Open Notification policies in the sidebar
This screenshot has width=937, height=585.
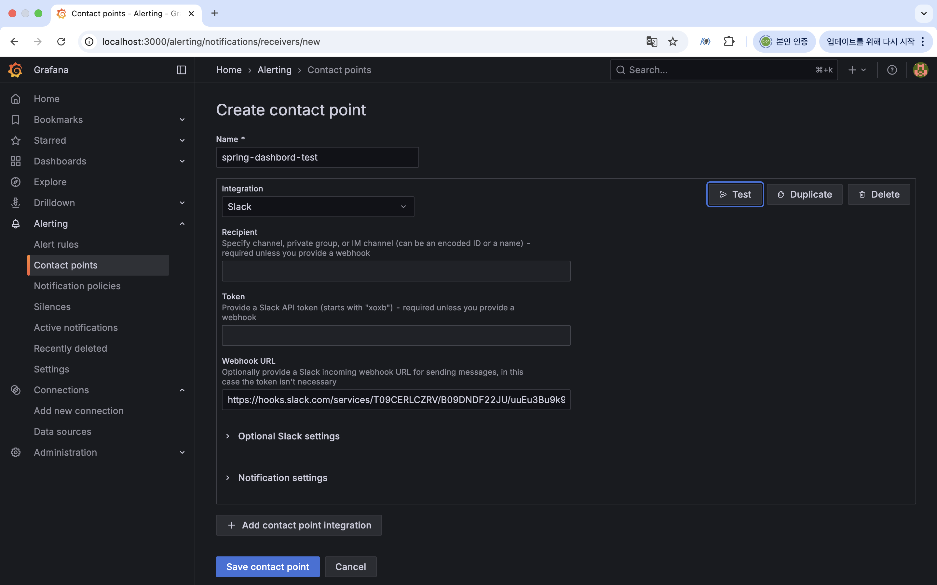[77, 286]
